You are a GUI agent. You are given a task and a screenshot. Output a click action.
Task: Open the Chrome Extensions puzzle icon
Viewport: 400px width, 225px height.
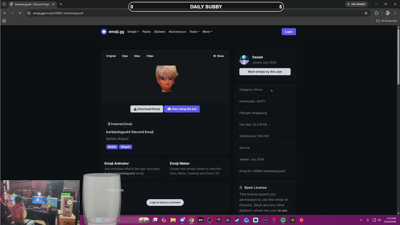[x=377, y=13]
